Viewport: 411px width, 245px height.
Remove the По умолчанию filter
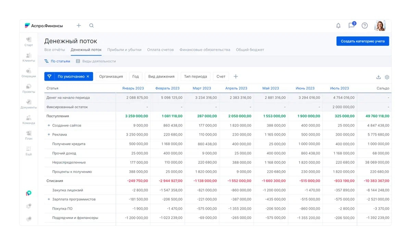pyautogui.click(x=88, y=76)
